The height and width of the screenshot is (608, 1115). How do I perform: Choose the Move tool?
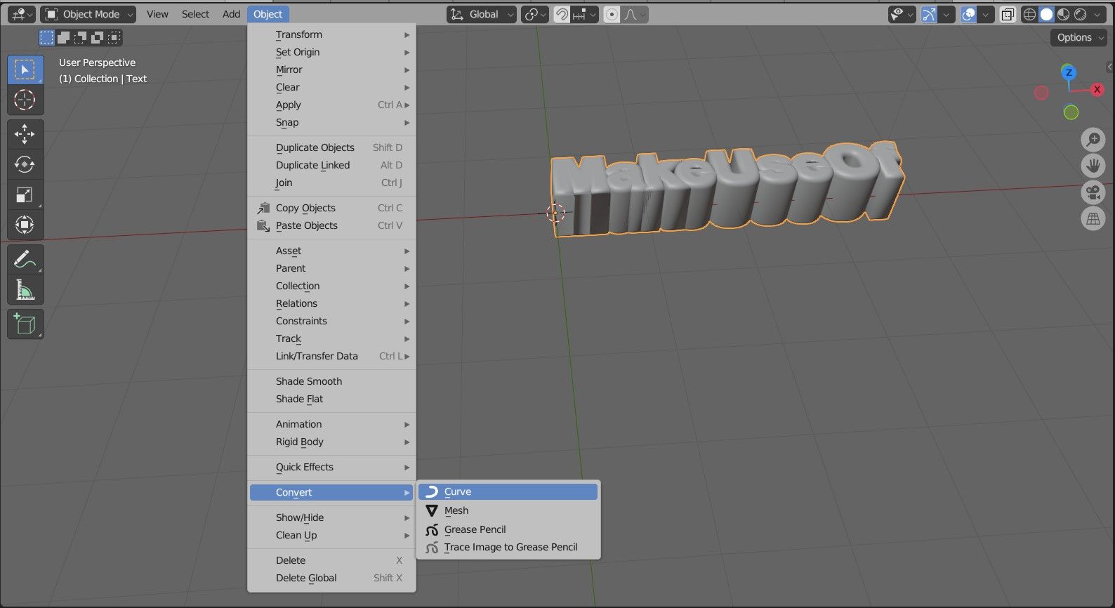pyautogui.click(x=25, y=133)
